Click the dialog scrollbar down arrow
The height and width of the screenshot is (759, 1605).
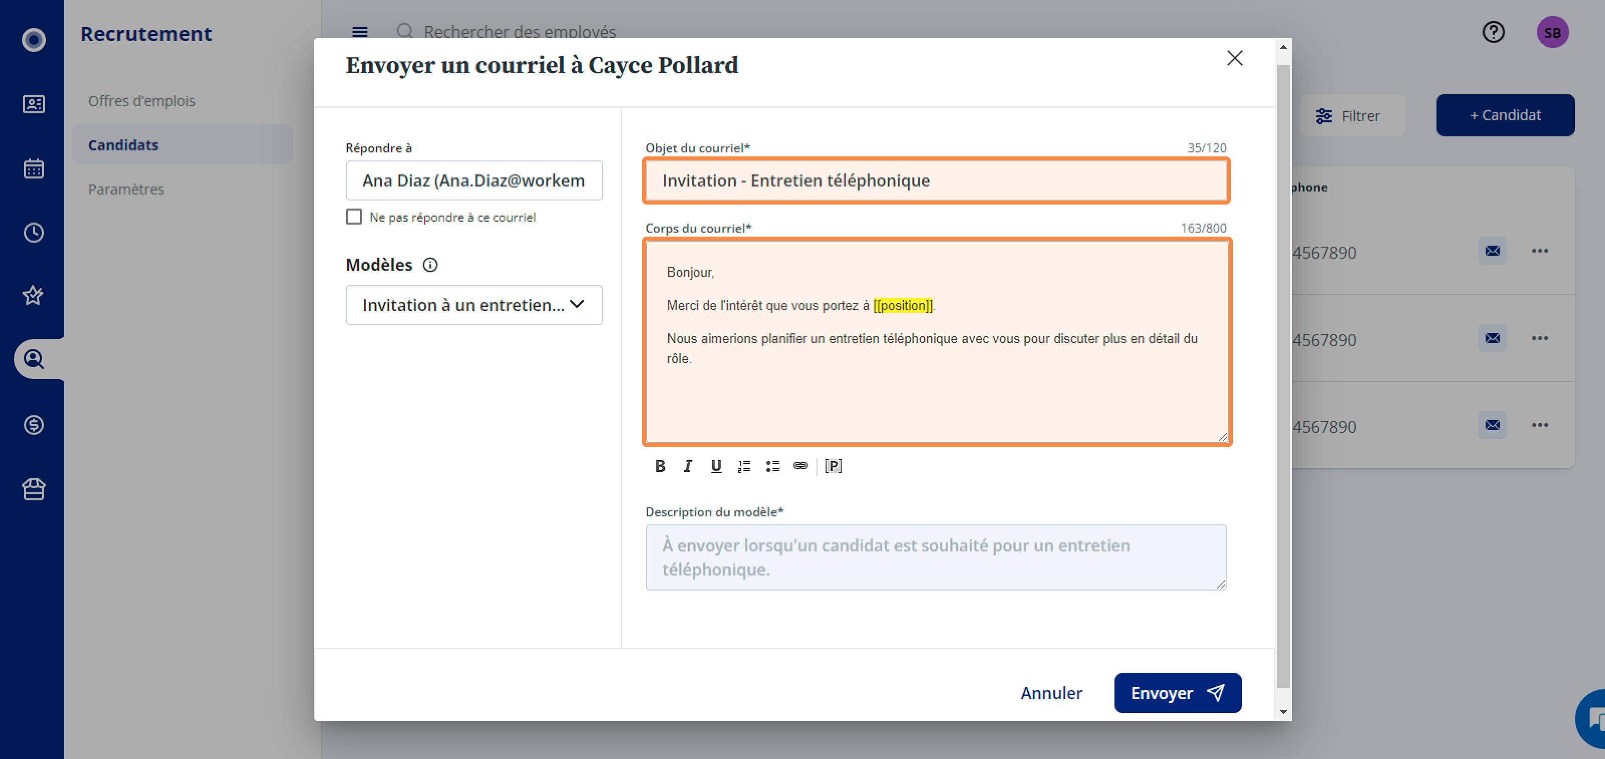pos(1283,711)
